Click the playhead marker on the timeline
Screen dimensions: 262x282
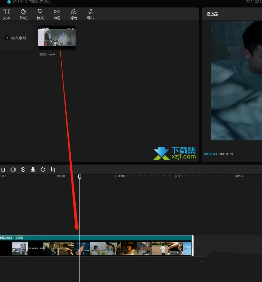pyautogui.click(x=80, y=176)
